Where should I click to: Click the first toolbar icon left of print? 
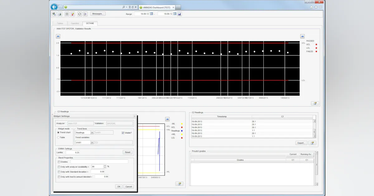54,14
